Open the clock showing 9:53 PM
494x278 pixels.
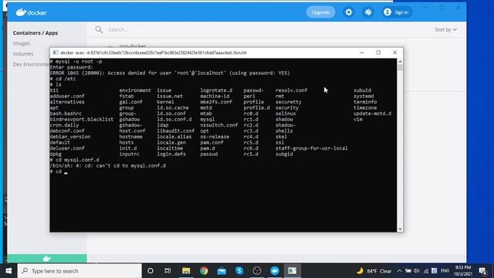[463, 271]
